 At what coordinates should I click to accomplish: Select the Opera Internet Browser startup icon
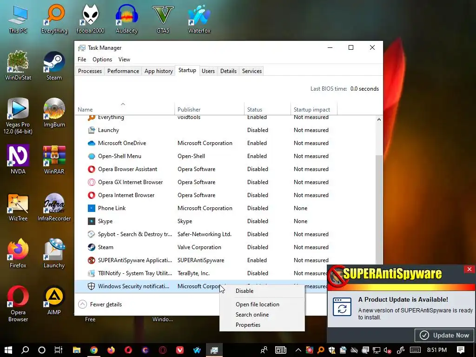tap(92, 195)
